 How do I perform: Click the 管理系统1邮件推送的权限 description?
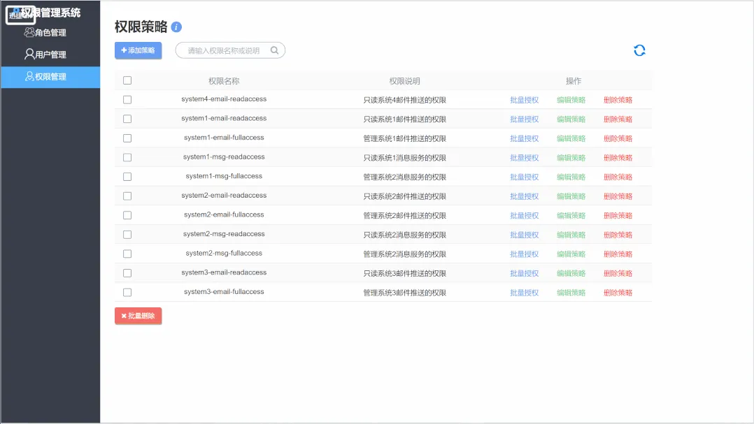pyautogui.click(x=404, y=138)
